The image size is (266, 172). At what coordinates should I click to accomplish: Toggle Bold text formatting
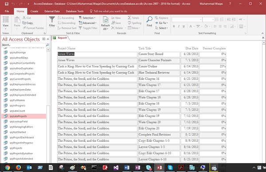[174, 26]
